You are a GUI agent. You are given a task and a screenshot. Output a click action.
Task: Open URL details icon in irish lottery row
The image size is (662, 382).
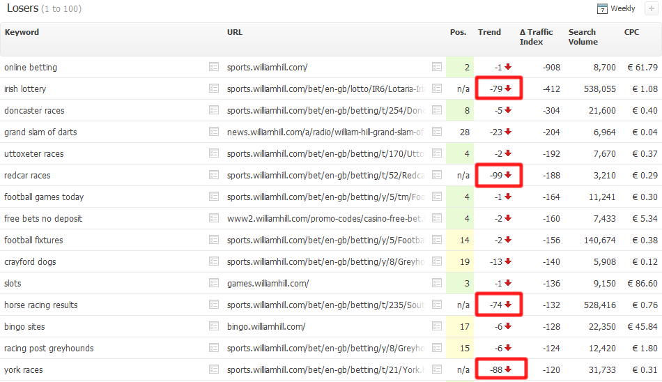(x=437, y=89)
